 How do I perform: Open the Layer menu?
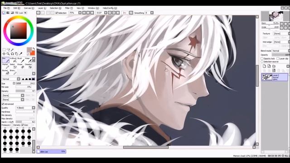42,8
